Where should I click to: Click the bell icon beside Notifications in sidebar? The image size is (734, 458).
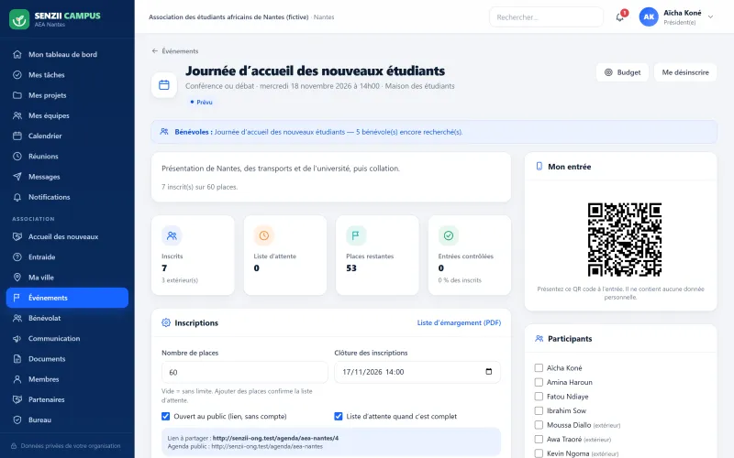(17, 197)
